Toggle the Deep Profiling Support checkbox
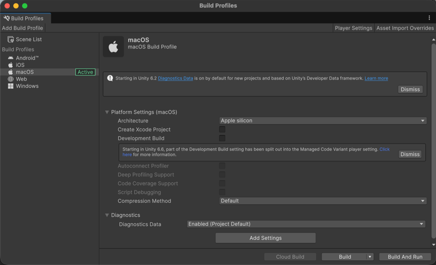This screenshot has height=265, width=436. pyautogui.click(x=222, y=175)
